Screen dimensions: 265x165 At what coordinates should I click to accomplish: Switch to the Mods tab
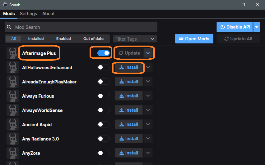click(x=9, y=14)
